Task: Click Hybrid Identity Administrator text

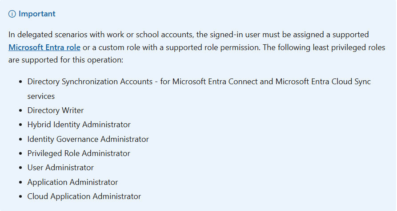Action: coord(79,125)
